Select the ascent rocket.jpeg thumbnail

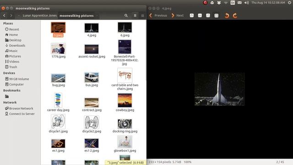pyautogui.click(x=92, y=49)
